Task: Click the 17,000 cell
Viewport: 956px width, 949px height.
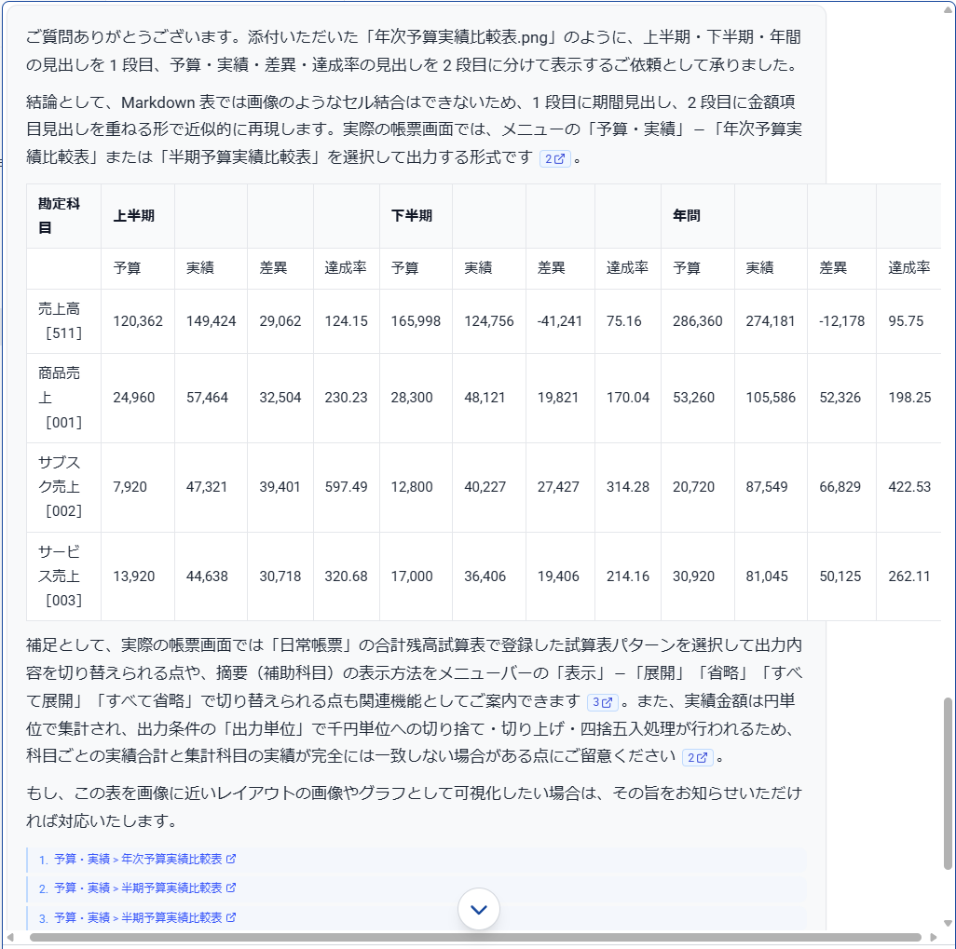Action: 416,576
